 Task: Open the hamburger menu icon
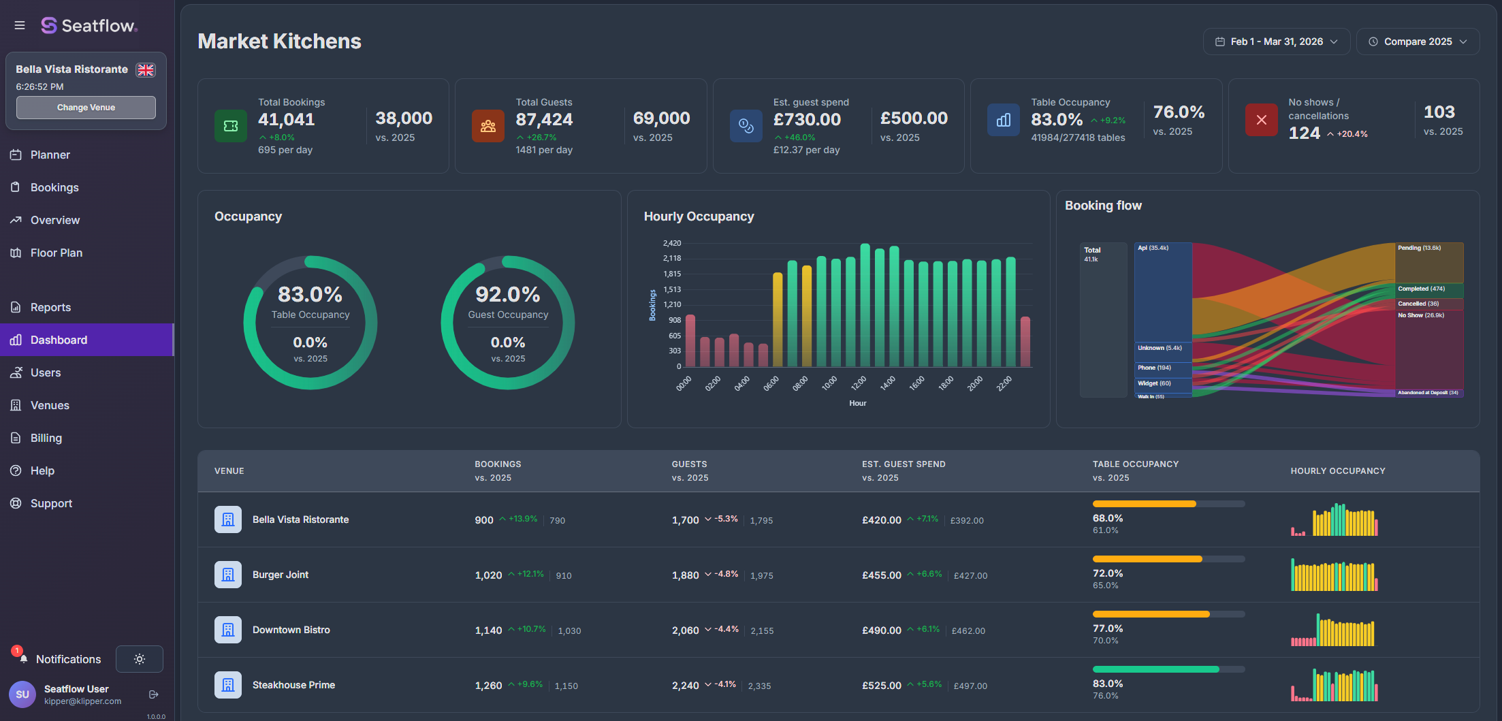pos(20,25)
